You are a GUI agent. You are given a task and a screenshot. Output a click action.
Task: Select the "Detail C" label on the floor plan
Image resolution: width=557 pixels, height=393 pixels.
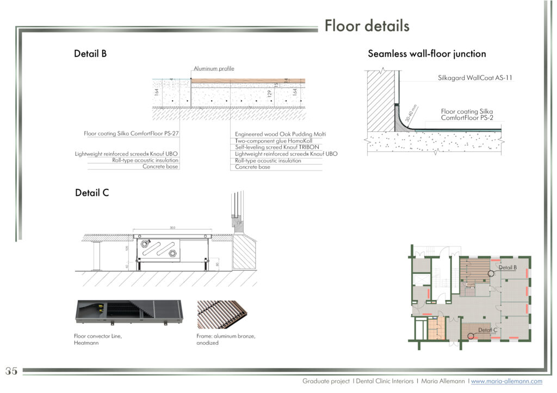[487, 330]
